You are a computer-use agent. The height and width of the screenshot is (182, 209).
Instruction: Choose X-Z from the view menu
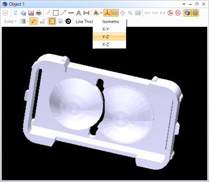(109, 44)
